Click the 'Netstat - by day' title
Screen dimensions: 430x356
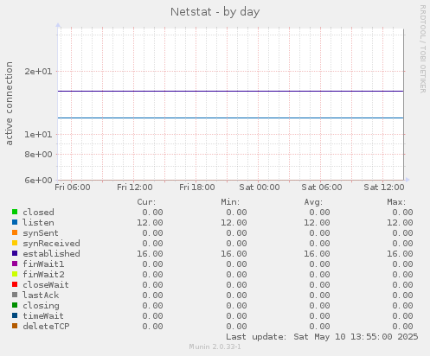(x=215, y=12)
